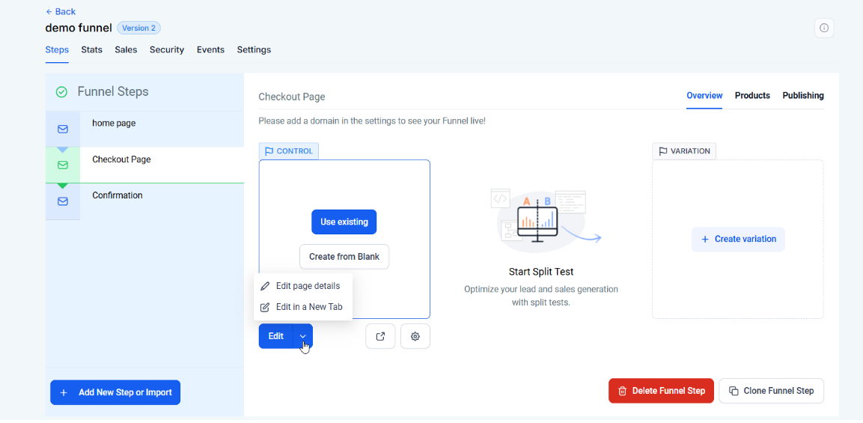Click the Clone Funnel Step button
The width and height of the screenshot is (863, 423).
pos(771,391)
